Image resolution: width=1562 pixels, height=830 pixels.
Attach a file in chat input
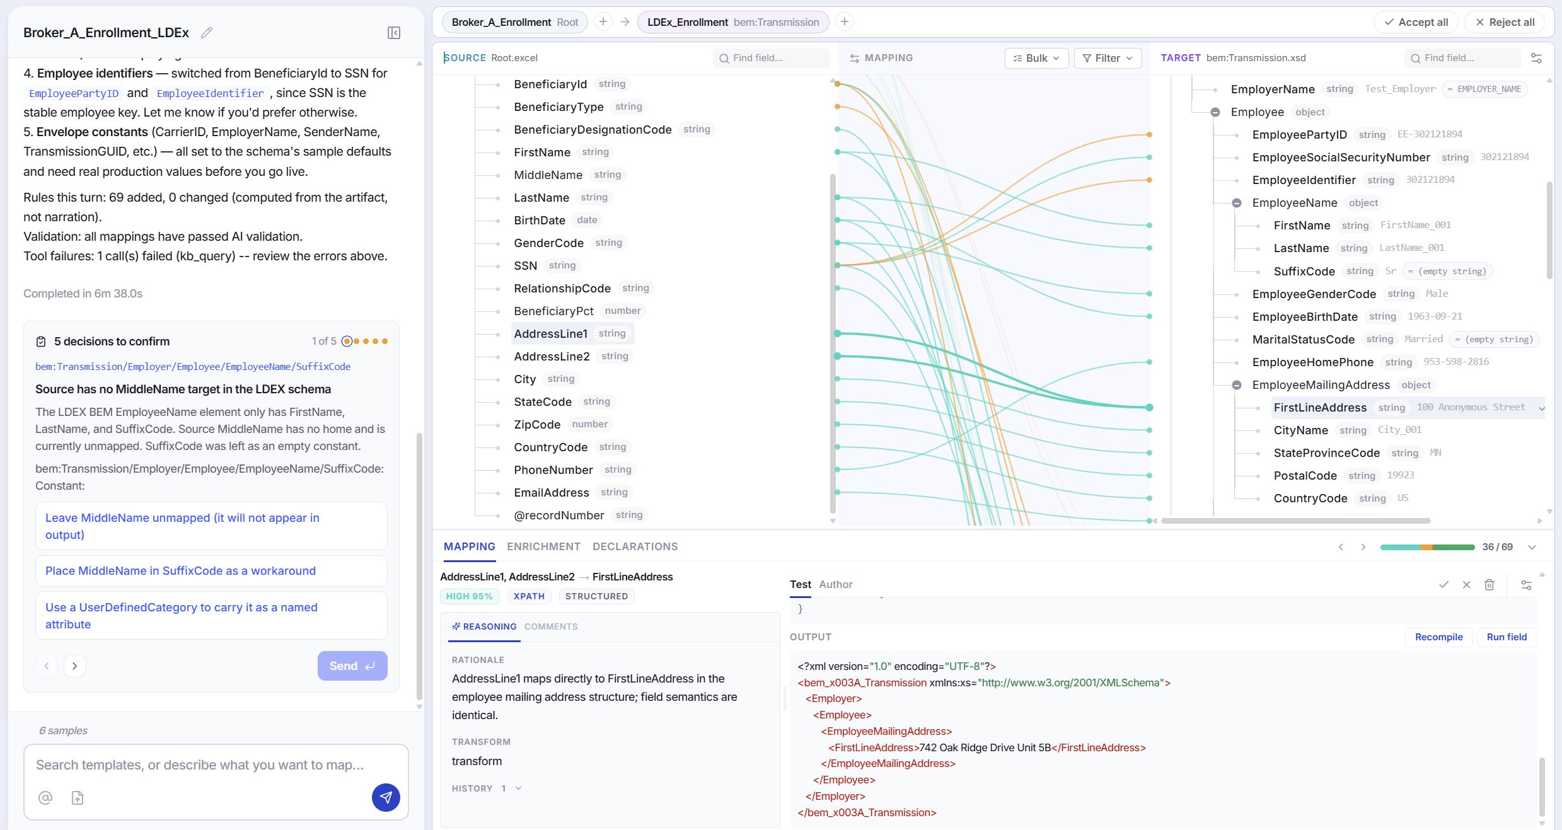[78, 798]
